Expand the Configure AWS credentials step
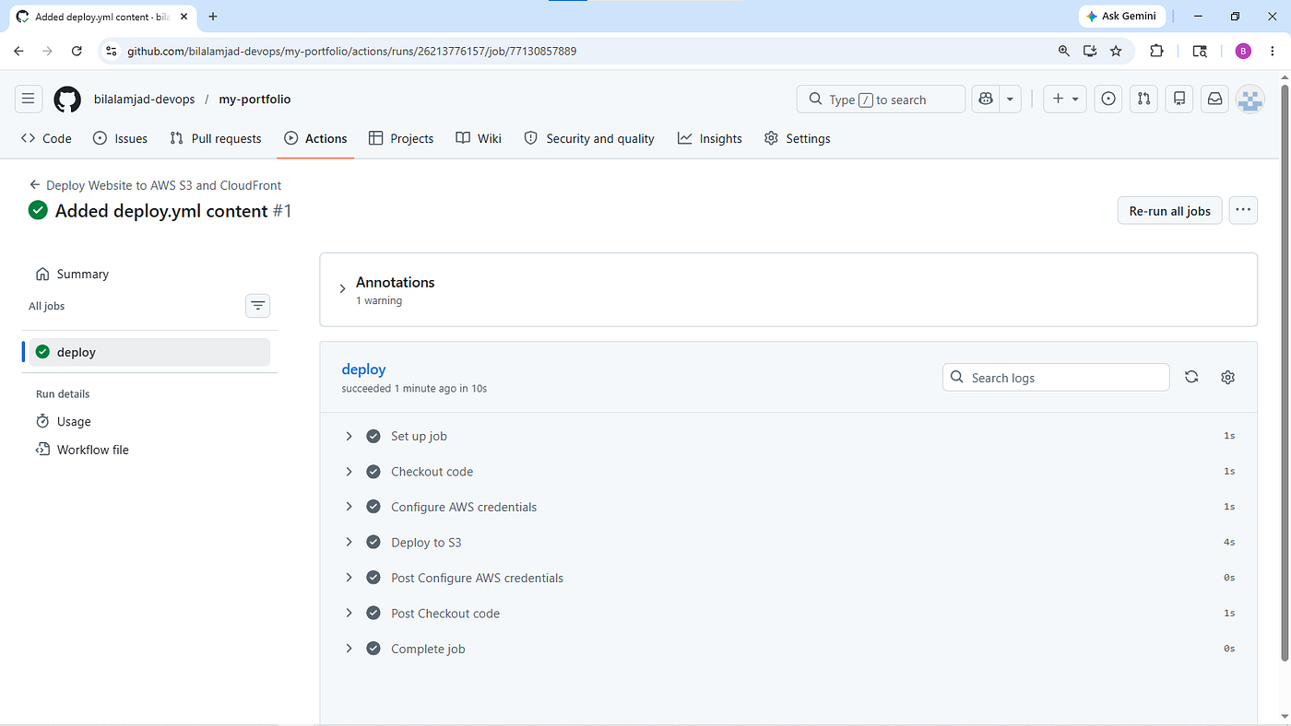 click(788, 507)
